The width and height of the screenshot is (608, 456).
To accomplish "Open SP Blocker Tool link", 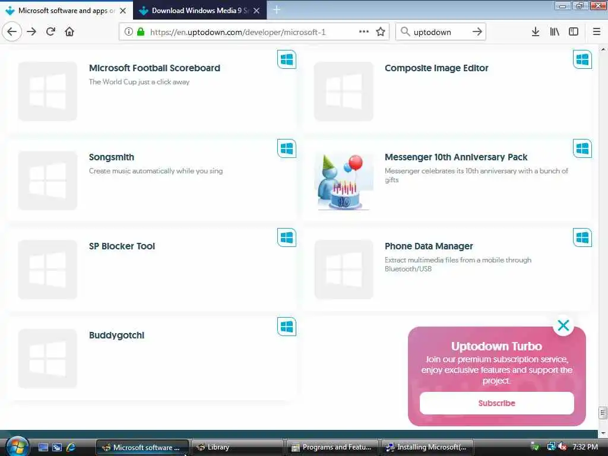I will coord(122,246).
